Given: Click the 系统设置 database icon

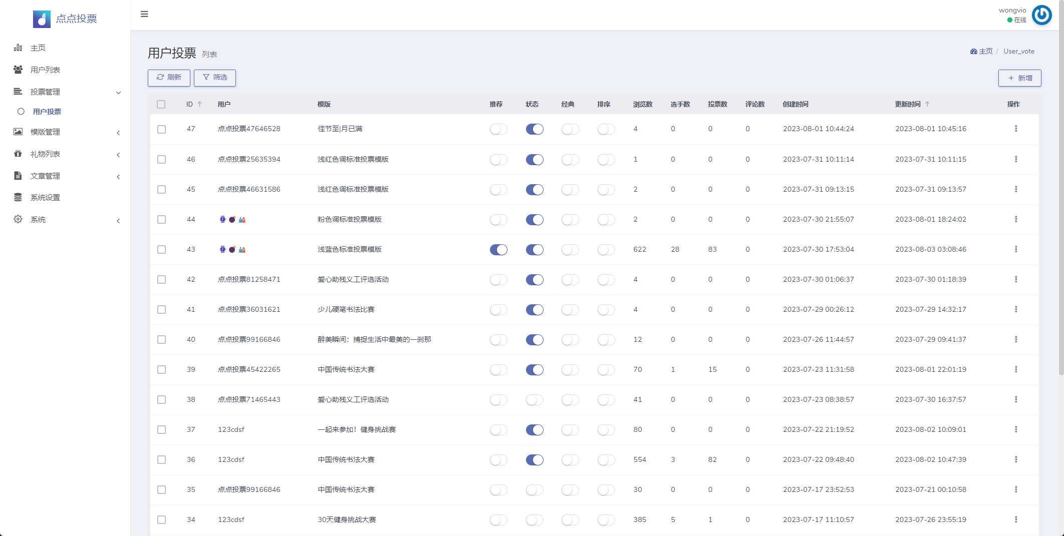Looking at the screenshot, I should pyautogui.click(x=18, y=197).
